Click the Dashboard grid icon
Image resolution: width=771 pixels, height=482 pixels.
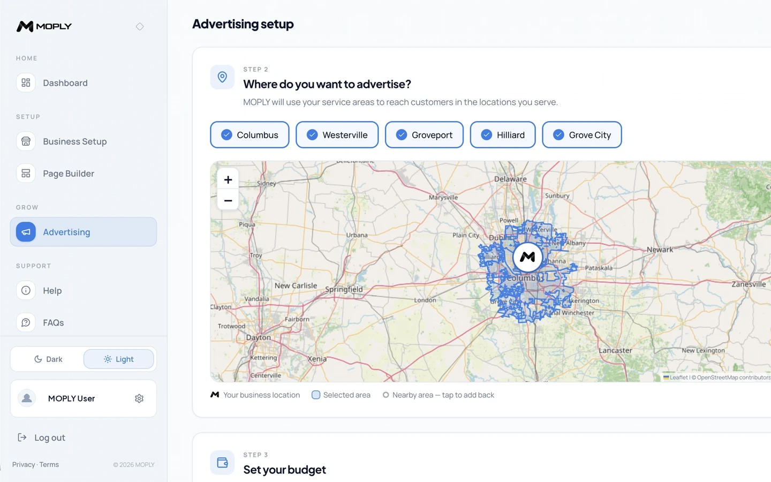click(26, 82)
